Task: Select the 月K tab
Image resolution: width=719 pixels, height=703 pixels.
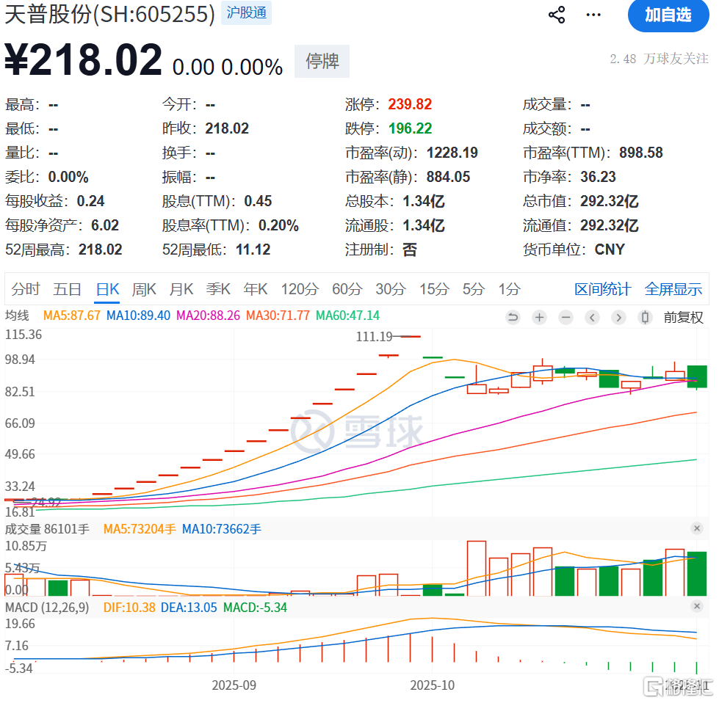Action: tap(181, 289)
